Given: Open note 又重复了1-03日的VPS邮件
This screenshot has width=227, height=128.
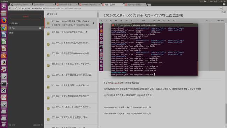Looking at the screenshot, I should [x=71, y=108].
